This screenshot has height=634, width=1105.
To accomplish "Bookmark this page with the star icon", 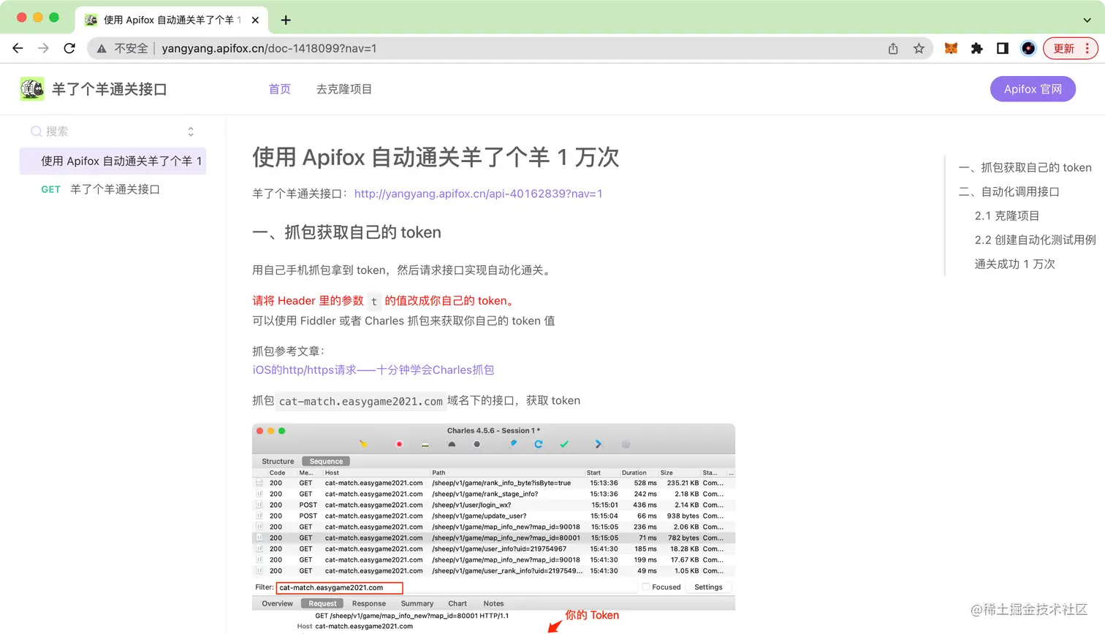I will 919,48.
